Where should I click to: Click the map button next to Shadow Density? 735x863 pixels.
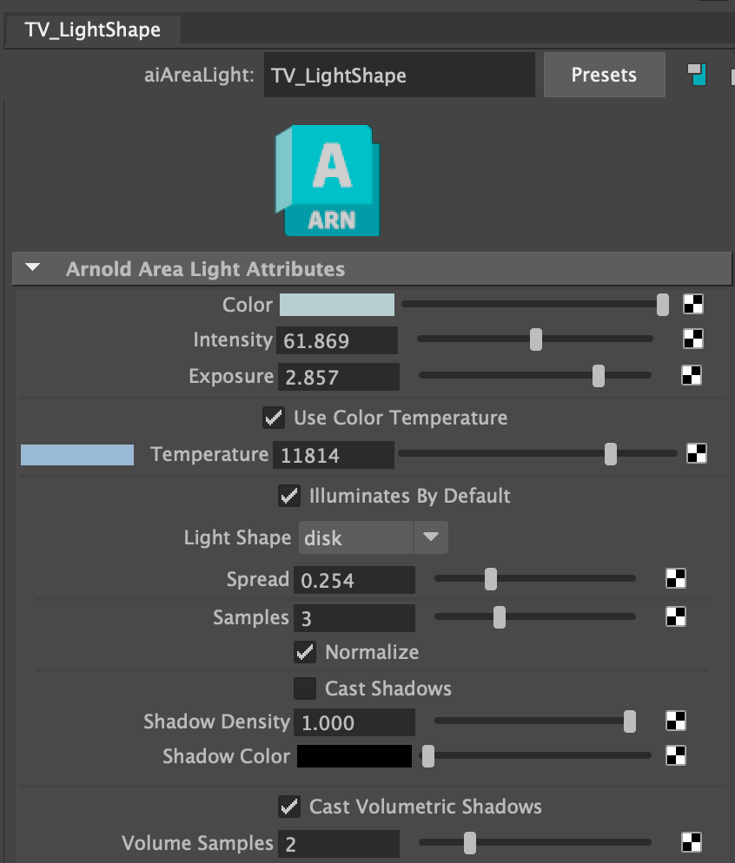pyautogui.click(x=675, y=721)
